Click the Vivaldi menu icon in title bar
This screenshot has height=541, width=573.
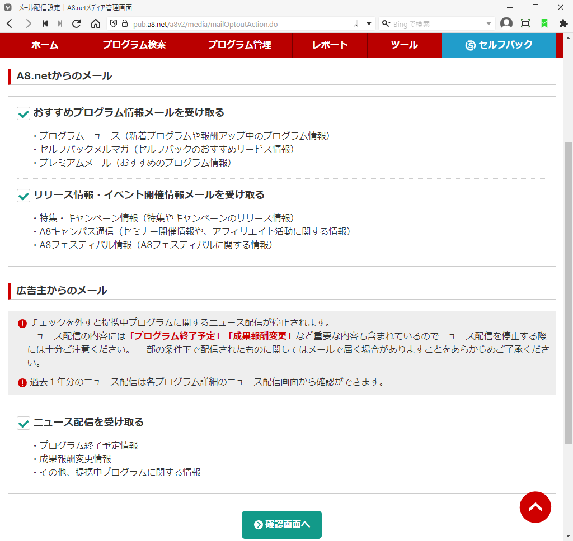coord(8,7)
